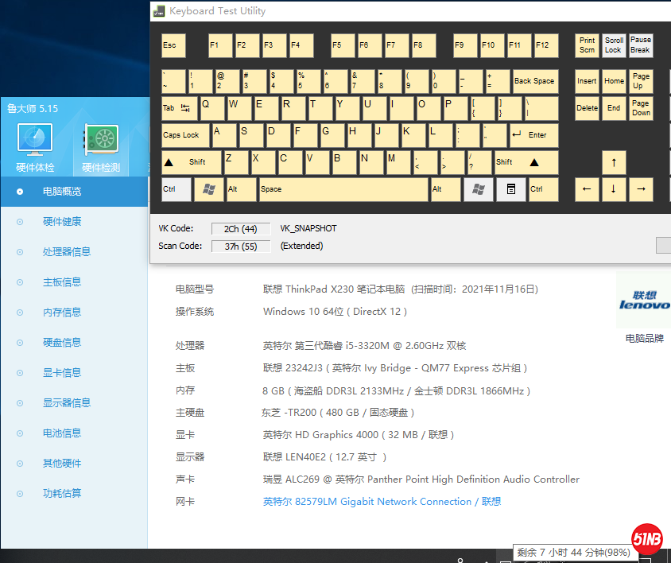This screenshot has width=671, height=563.
Task: Click the F5 key
Action: coord(343,45)
